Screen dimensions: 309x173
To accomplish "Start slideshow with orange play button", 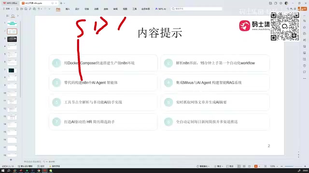I will click(x=256, y=166).
